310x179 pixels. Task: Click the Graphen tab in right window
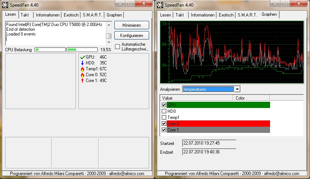269,14
